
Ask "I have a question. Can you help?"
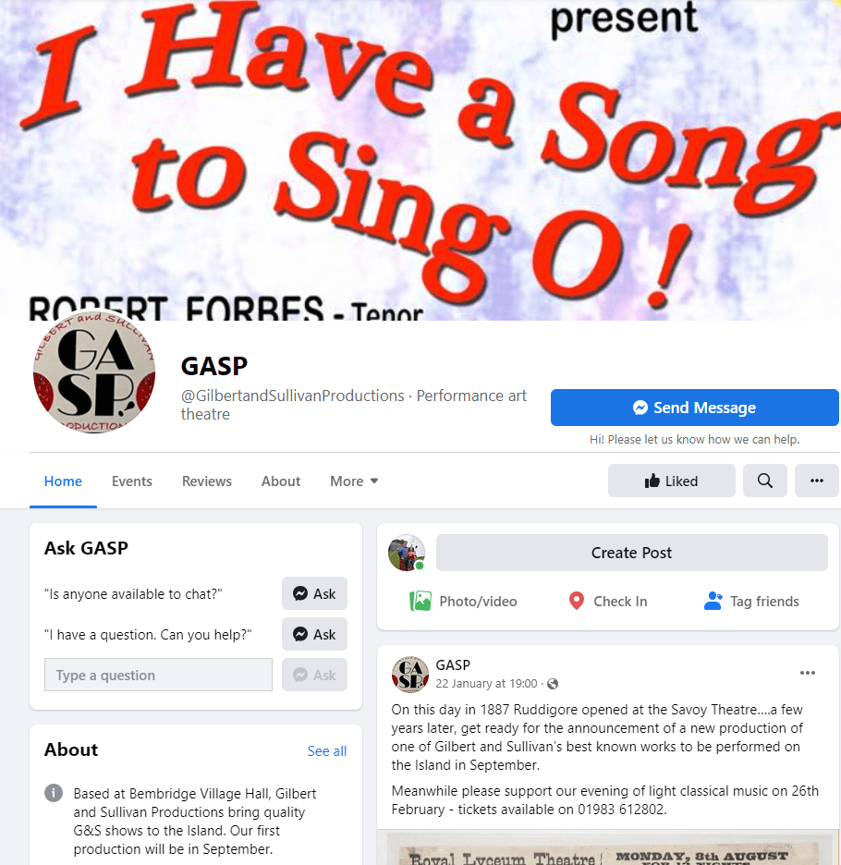coord(314,634)
